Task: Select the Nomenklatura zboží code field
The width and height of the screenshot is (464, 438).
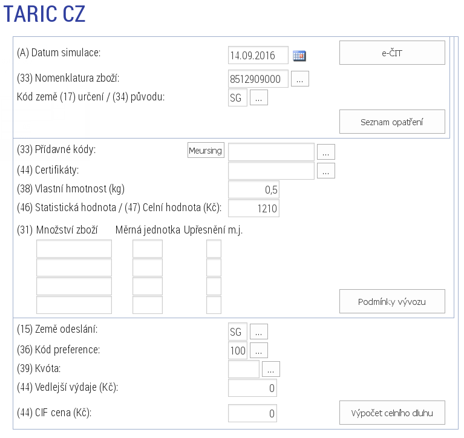Action: click(258, 79)
